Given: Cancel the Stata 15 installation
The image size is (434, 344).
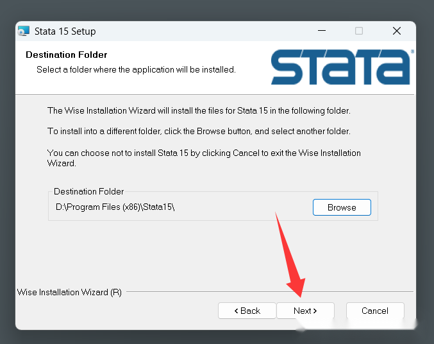Looking at the screenshot, I should (375, 311).
